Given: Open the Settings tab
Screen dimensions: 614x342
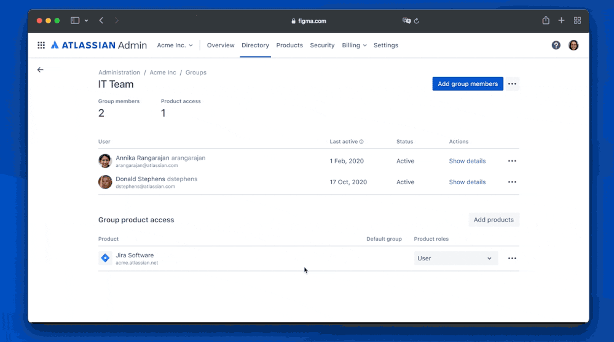Looking at the screenshot, I should click(386, 45).
